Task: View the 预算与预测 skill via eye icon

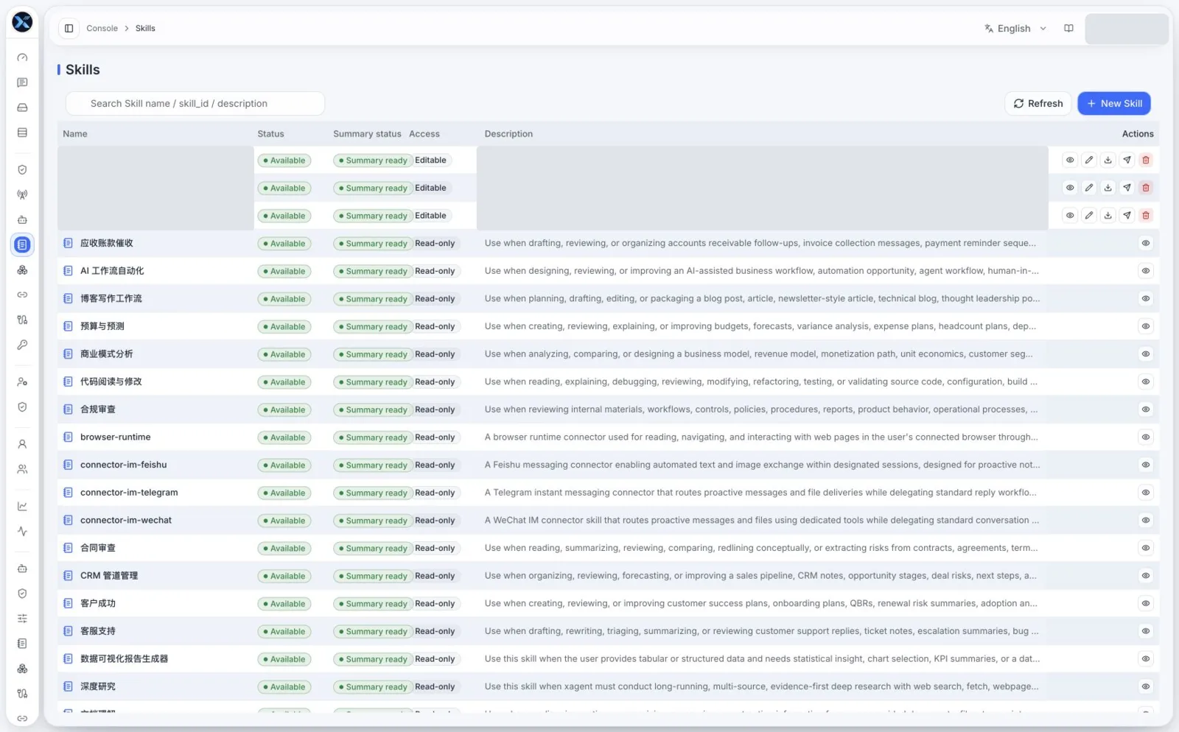Action: (1145, 326)
